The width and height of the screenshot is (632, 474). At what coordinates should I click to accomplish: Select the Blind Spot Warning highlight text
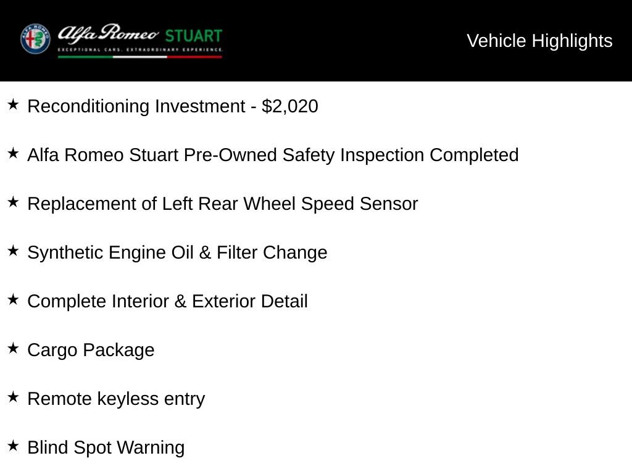pos(106,448)
